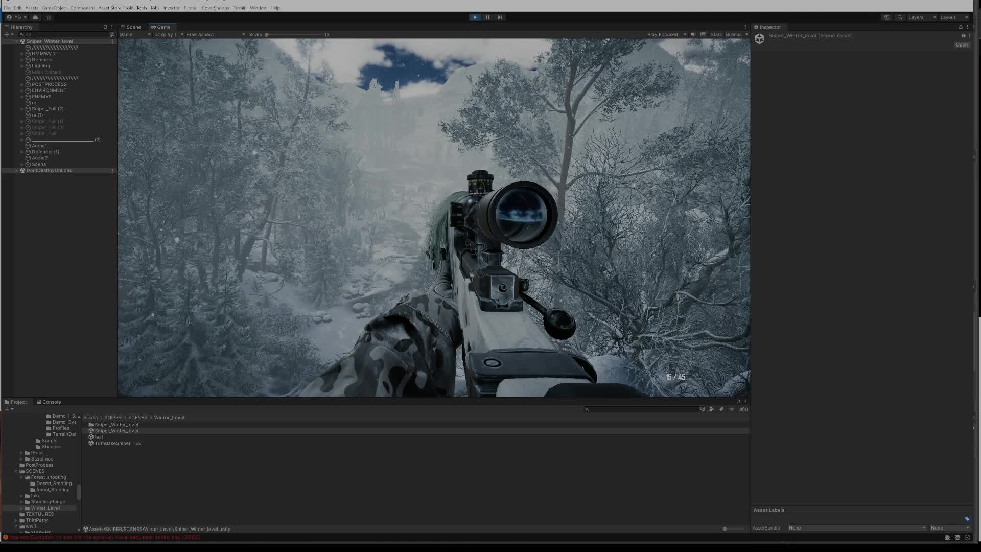This screenshot has width=981, height=552.
Task: Click the Play button in toolbar
Action: coord(475,17)
